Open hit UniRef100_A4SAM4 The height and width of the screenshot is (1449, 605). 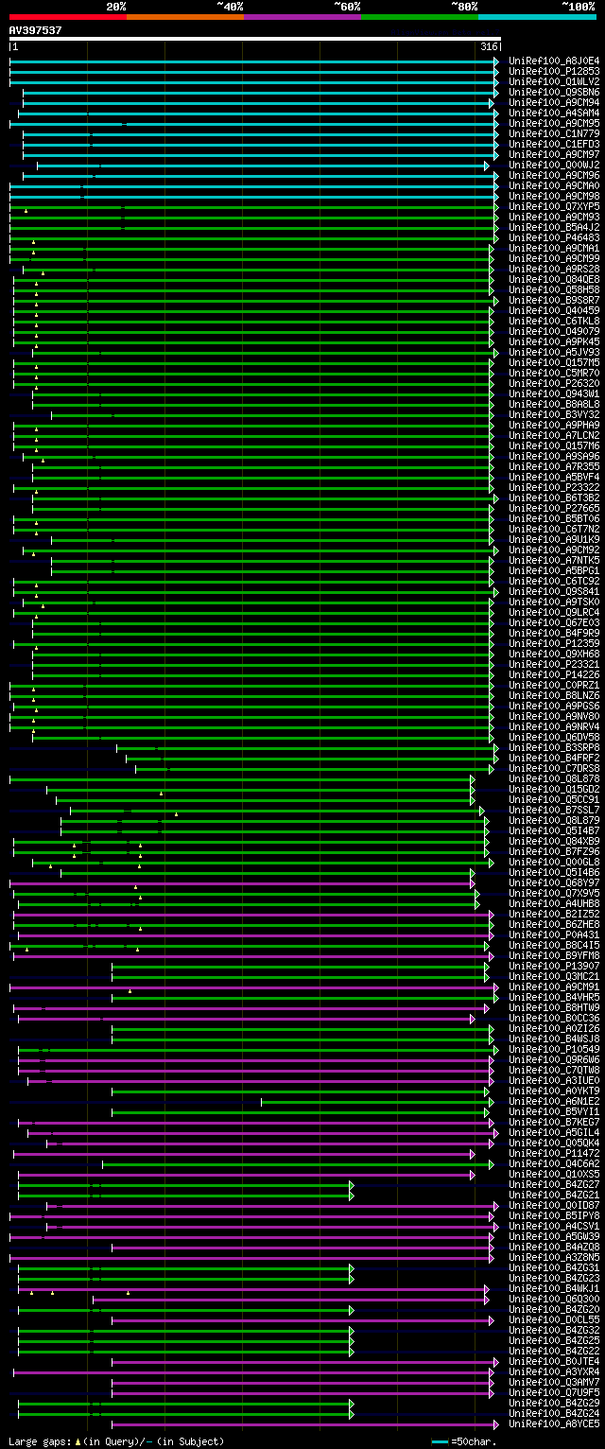click(554, 113)
